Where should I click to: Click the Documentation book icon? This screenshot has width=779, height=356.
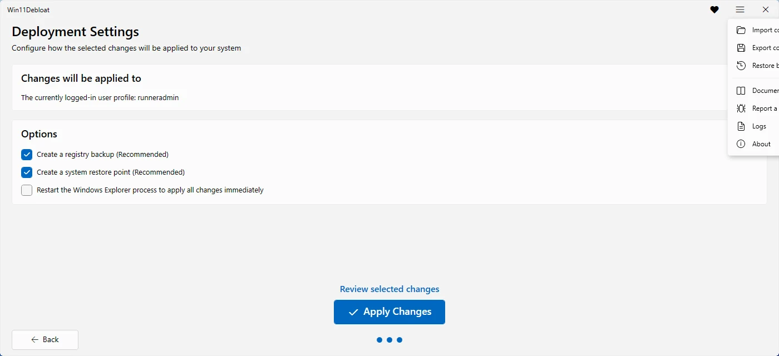point(741,91)
